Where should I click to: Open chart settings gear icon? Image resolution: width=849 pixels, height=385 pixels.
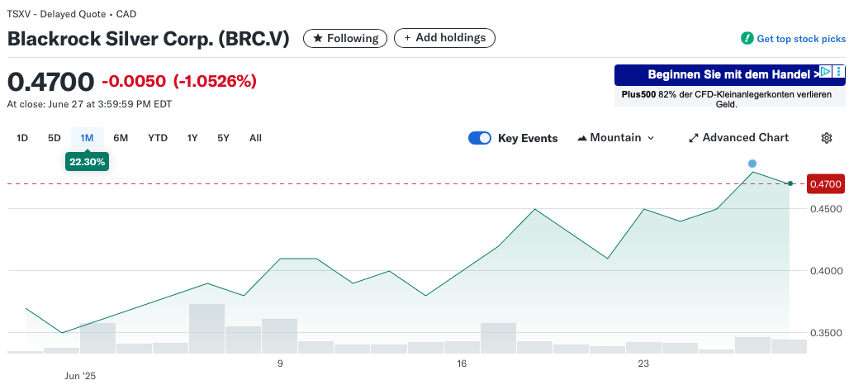click(x=826, y=138)
